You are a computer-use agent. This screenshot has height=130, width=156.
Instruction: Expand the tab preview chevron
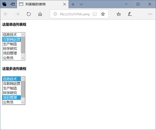[81, 4]
